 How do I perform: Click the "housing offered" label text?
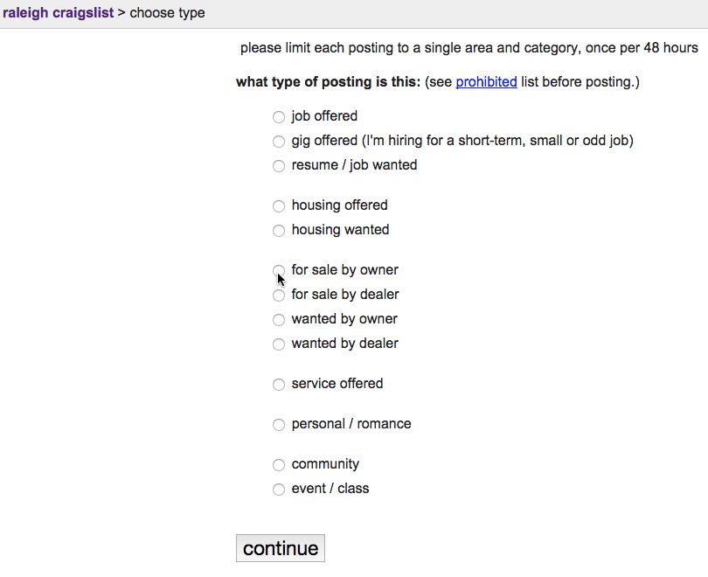(339, 205)
